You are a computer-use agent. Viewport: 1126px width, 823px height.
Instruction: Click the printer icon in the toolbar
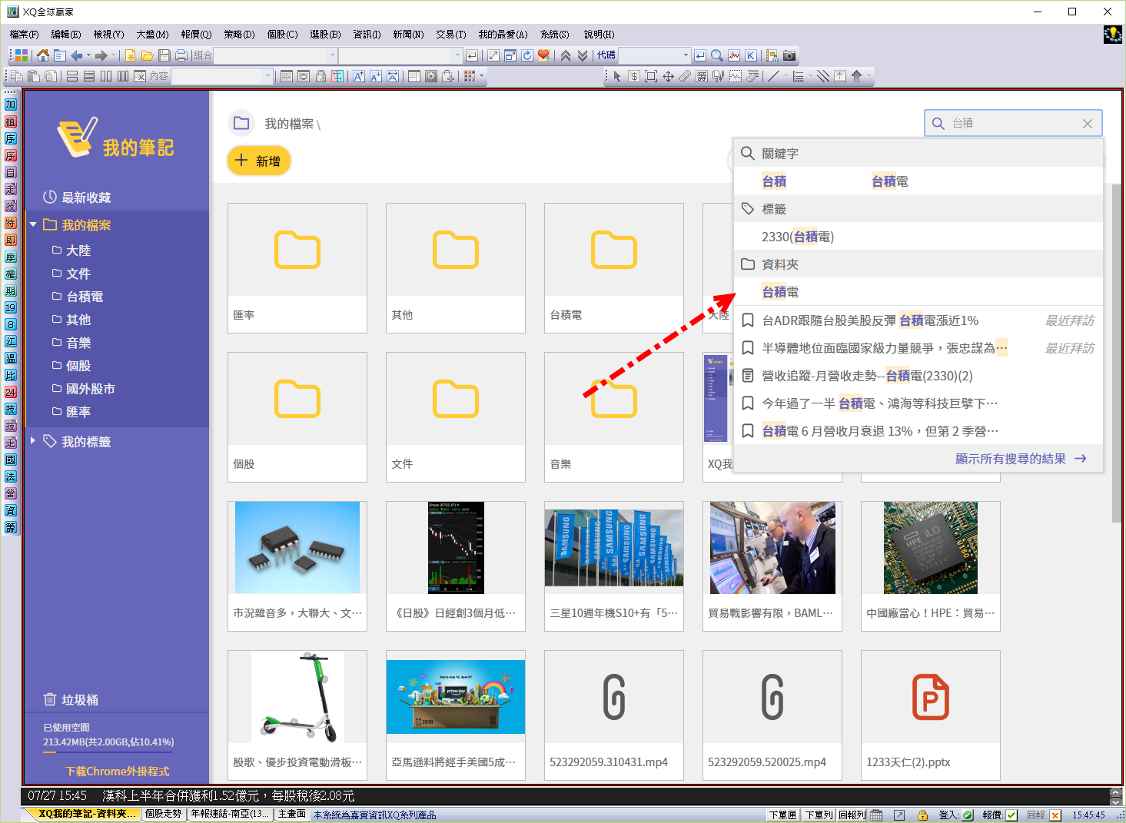(x=181, y=55)
